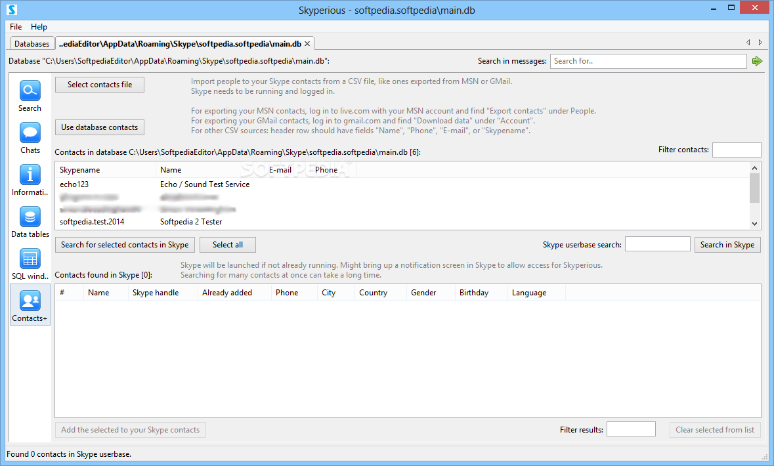Focus the Search in messages field
774x466 pixels.
click(x=648, y=61)
